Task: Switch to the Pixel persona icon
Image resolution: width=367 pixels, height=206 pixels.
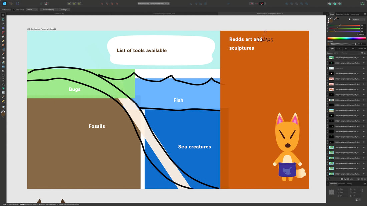Action: [x=11, y=4]
